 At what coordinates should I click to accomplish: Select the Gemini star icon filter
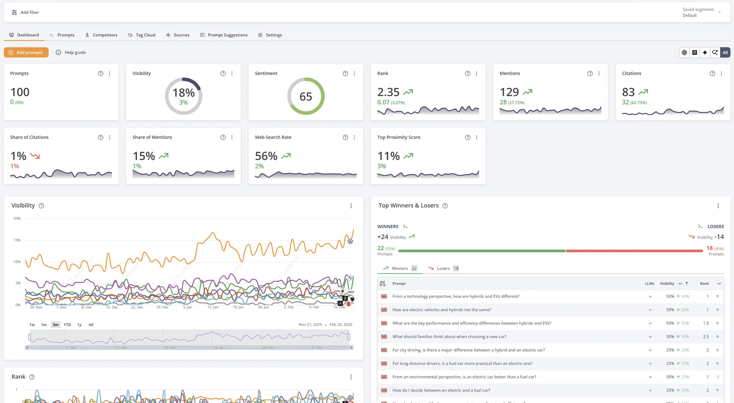point(705,52)
